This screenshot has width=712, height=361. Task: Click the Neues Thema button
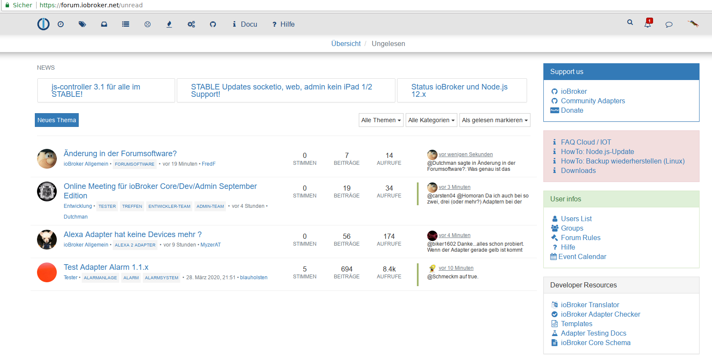pos(57,120)
